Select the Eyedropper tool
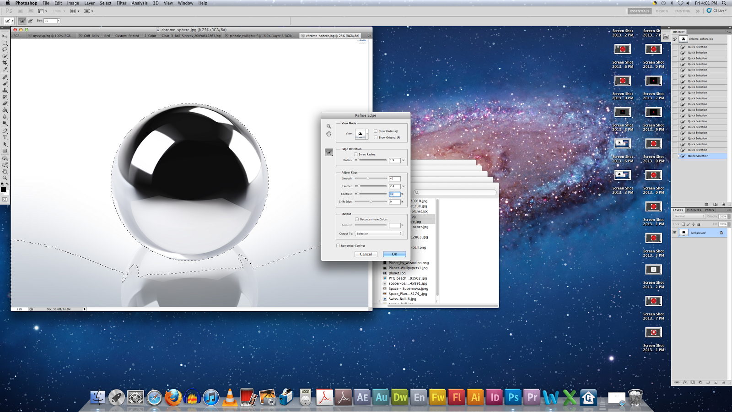 pos(5,70)
